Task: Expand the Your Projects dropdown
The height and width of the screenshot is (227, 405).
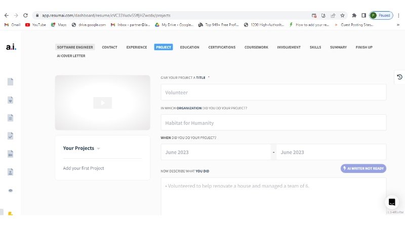Action: tap(98, 149)
